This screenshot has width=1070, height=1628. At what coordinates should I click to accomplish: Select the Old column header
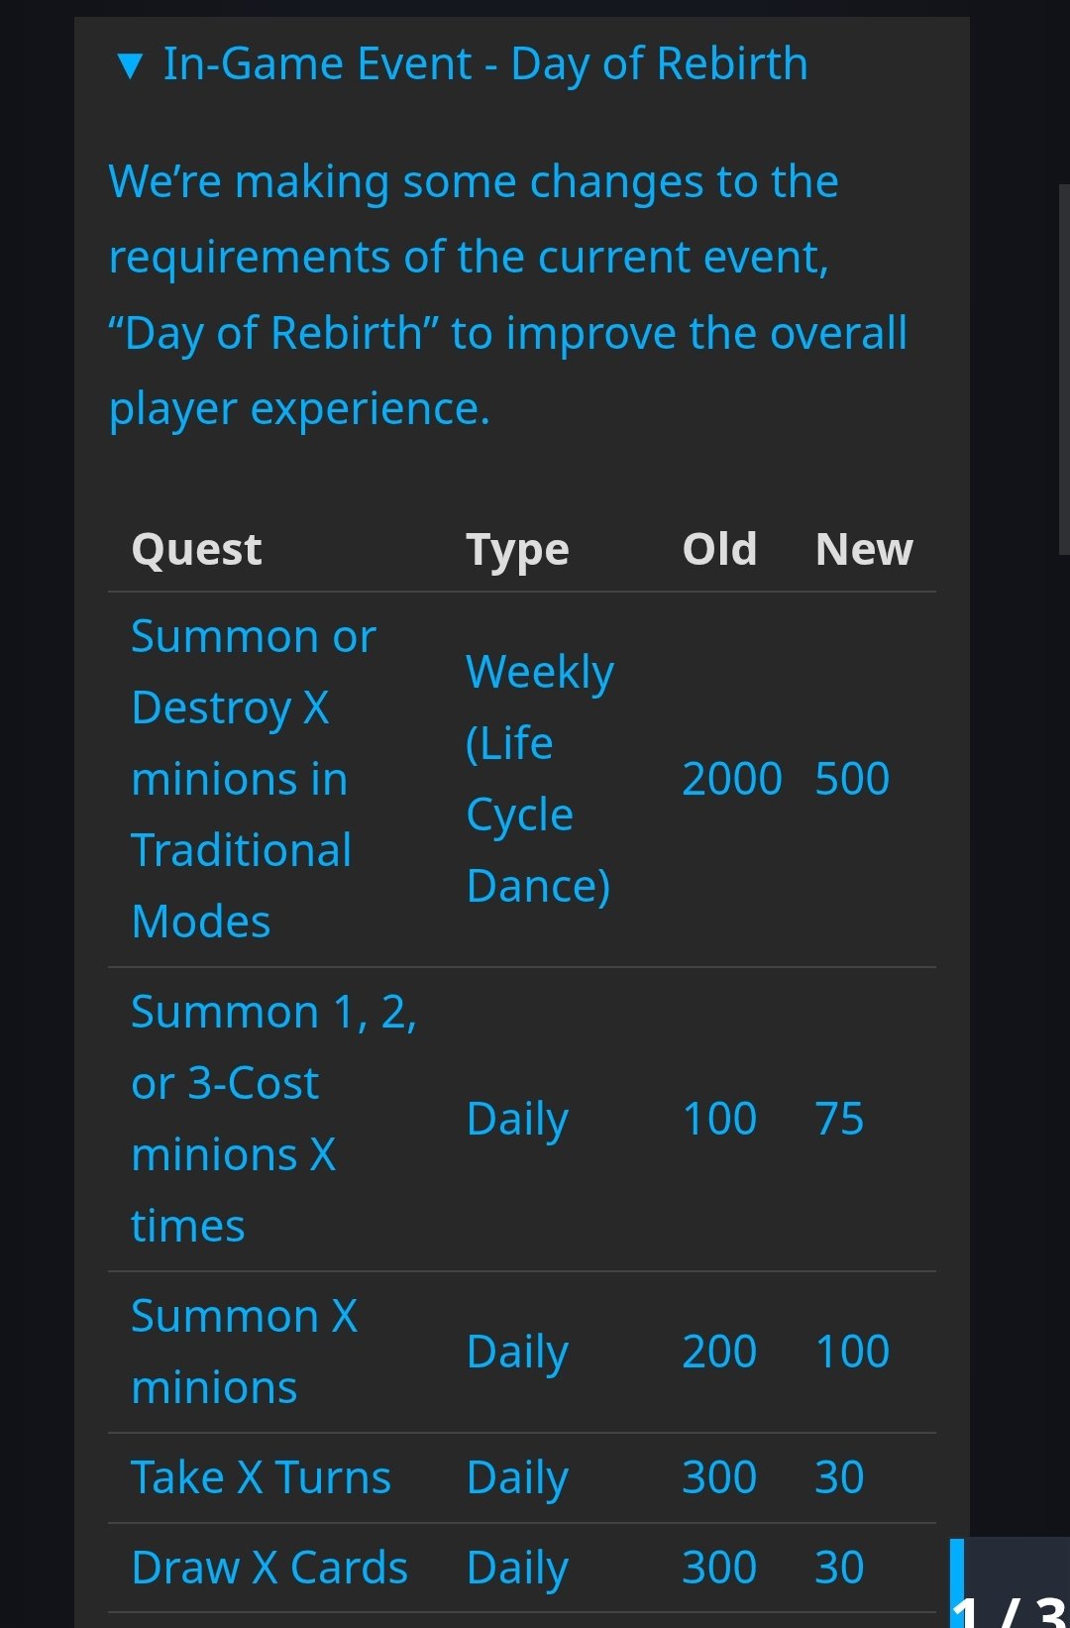tap(719, 549)
